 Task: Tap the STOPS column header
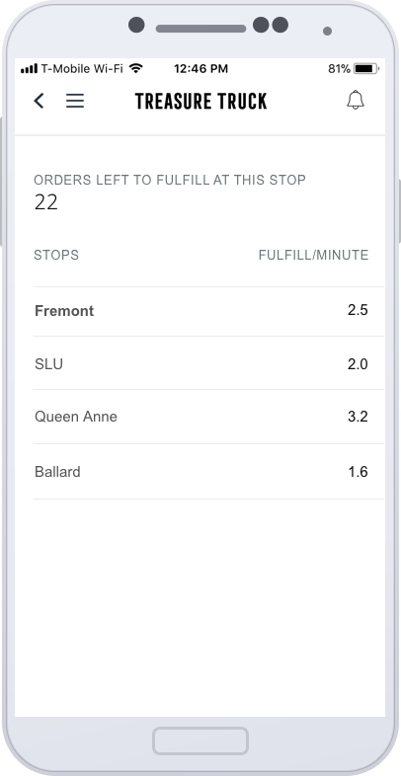(56, 255)
